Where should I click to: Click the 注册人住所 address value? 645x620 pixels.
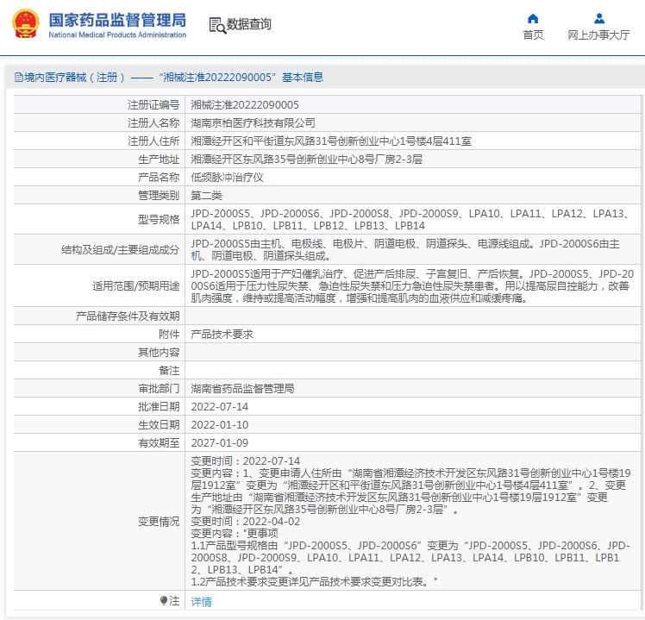[x=331, y=141]
